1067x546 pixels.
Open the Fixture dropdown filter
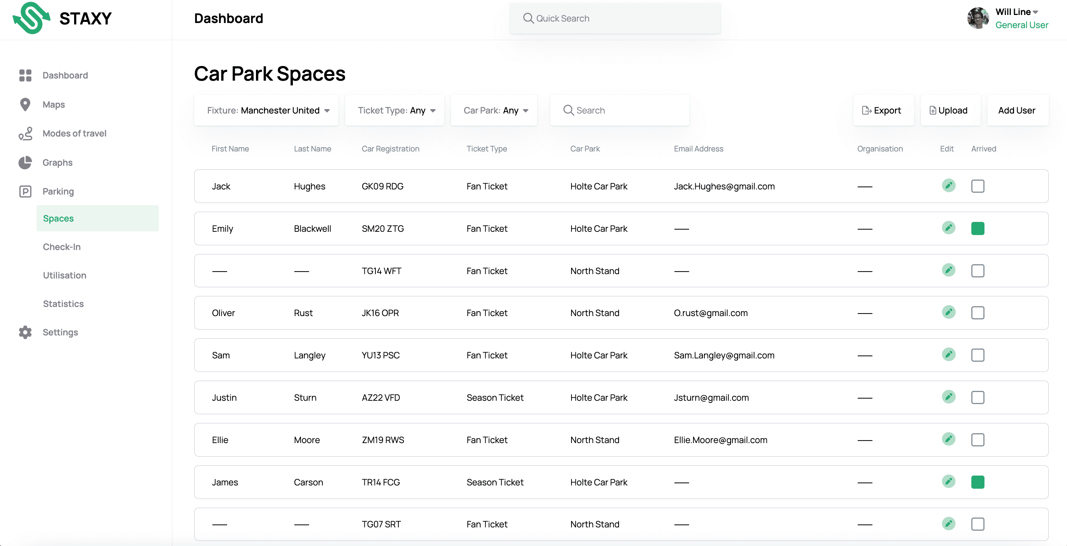266,110
